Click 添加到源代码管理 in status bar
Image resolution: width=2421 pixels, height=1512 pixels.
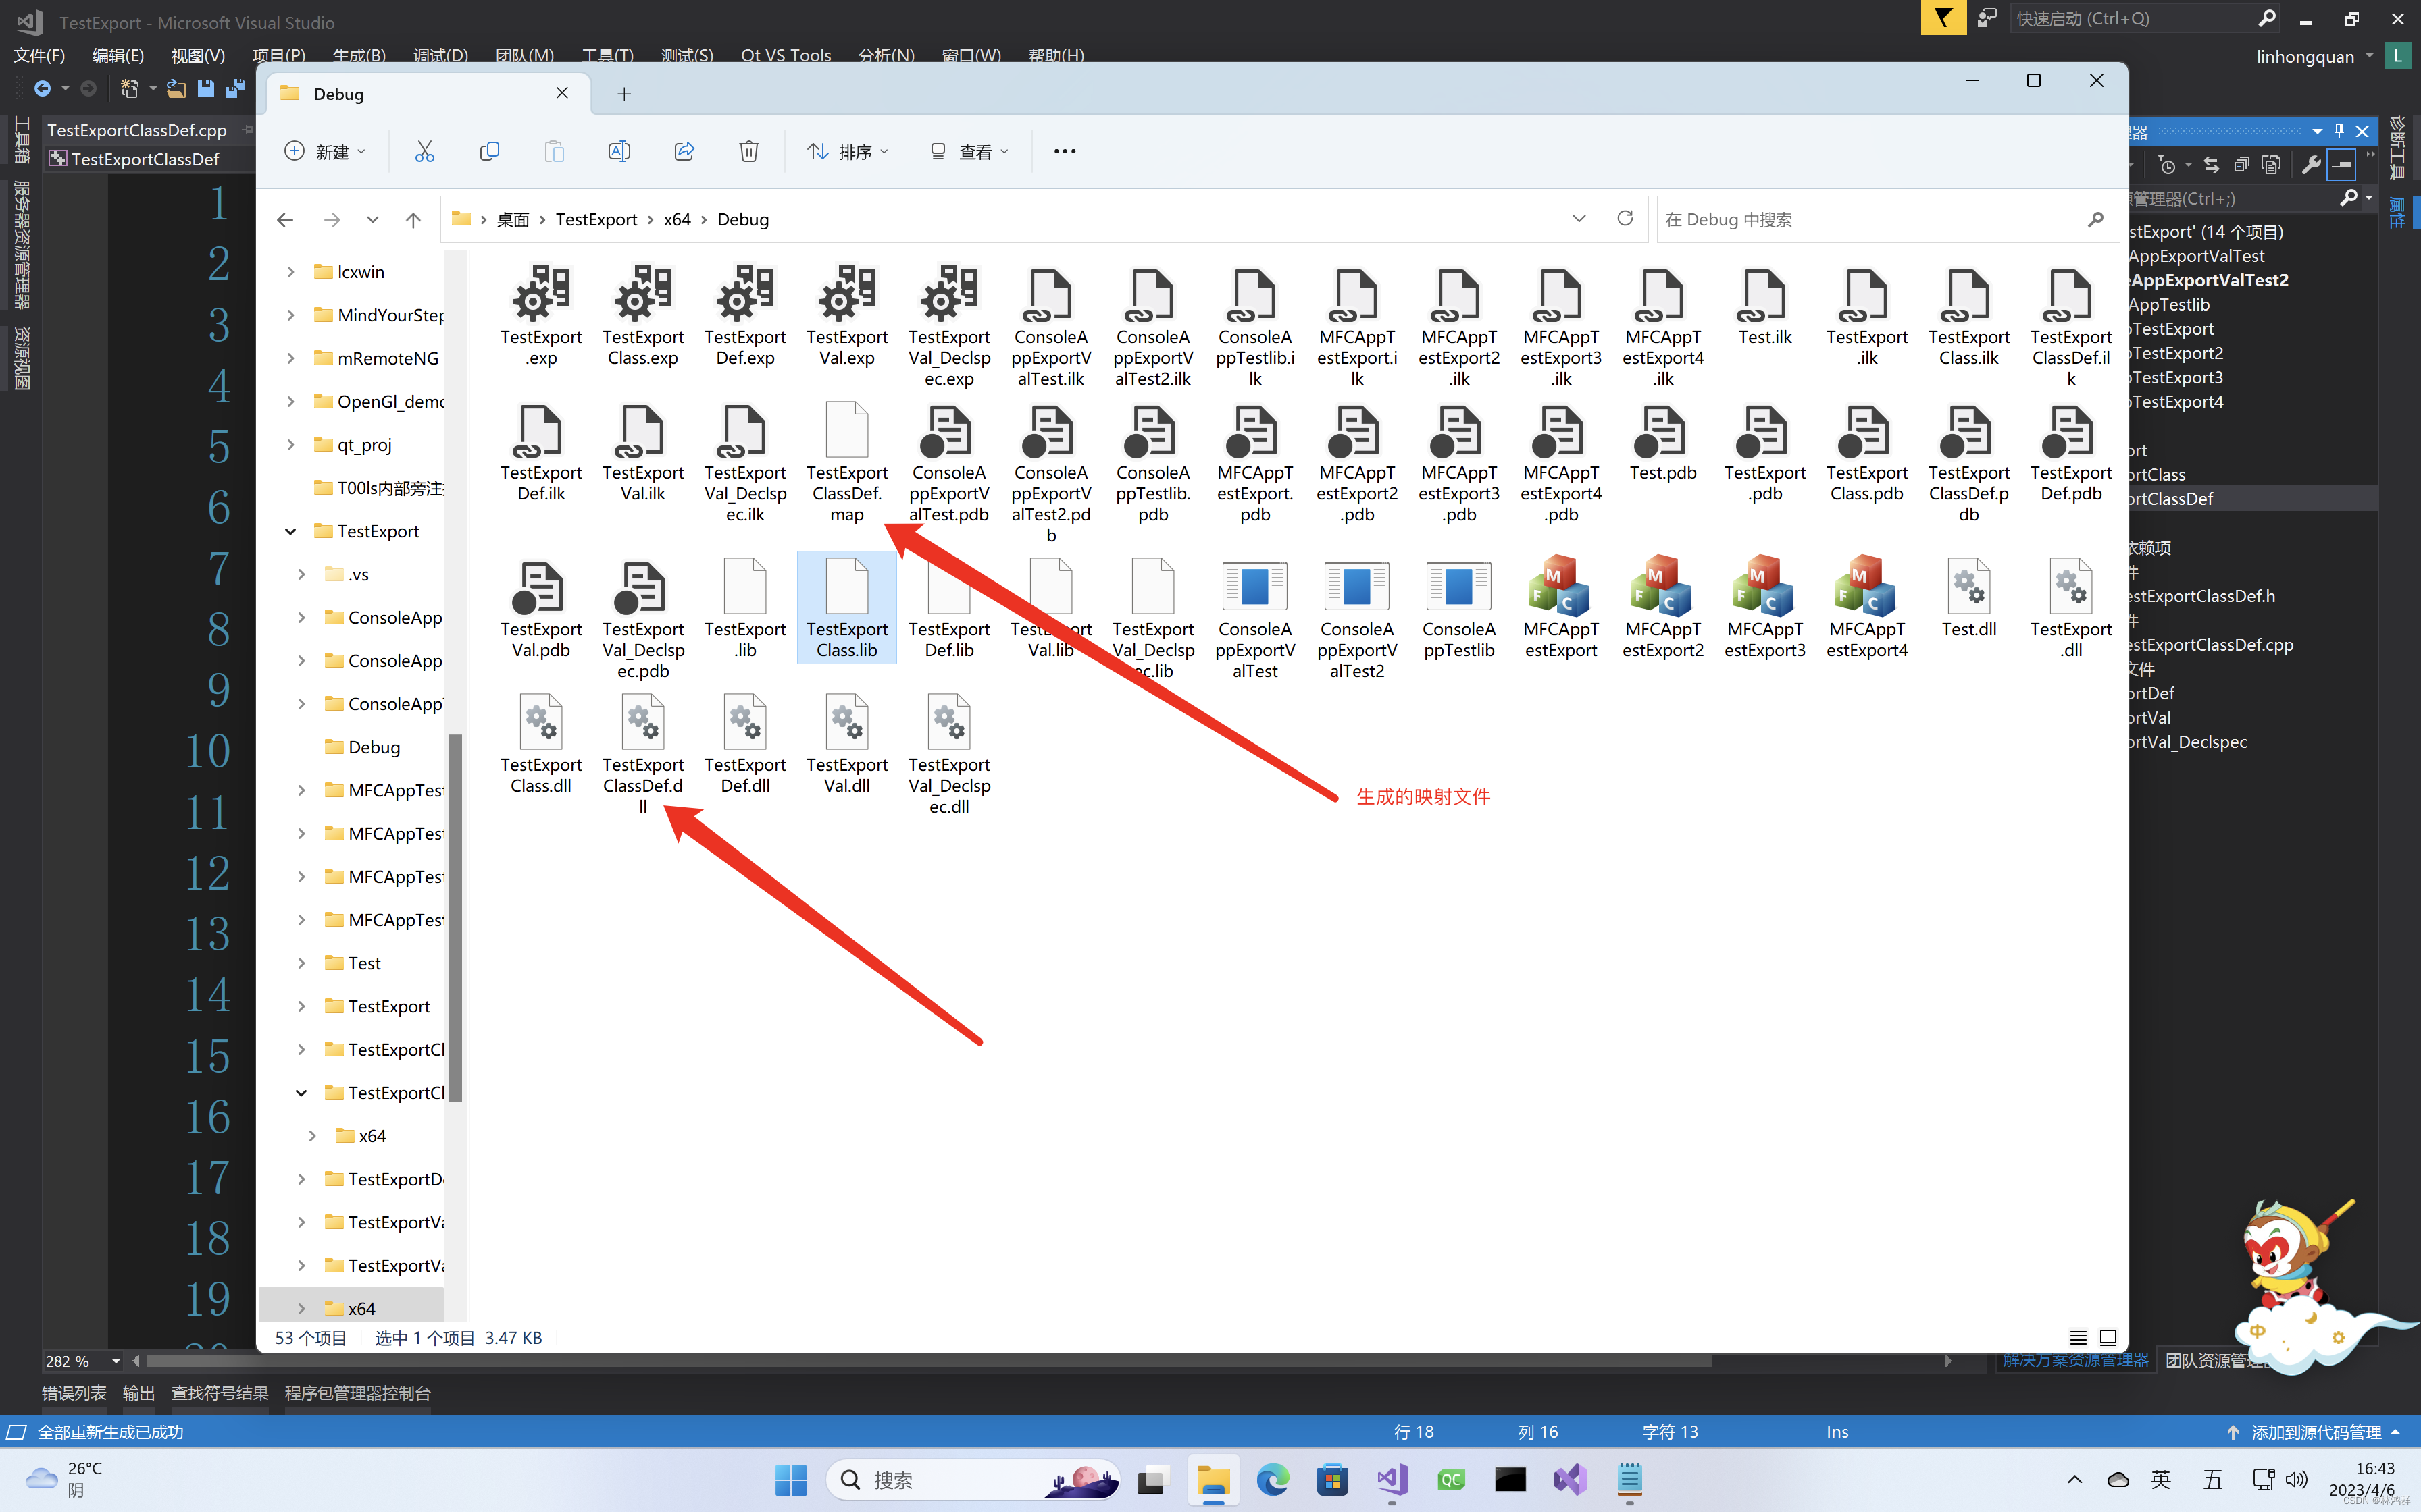[x=2315, y=1432]
